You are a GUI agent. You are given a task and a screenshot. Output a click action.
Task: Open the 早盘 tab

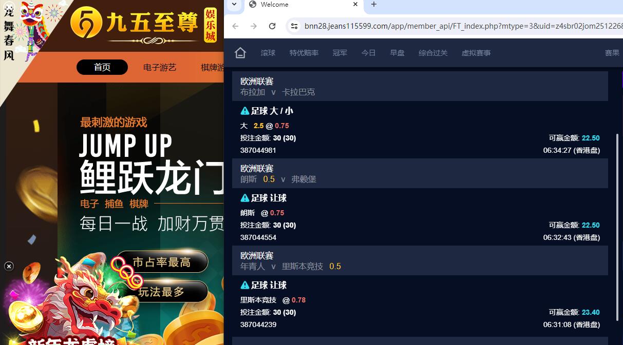coord(397,53)
